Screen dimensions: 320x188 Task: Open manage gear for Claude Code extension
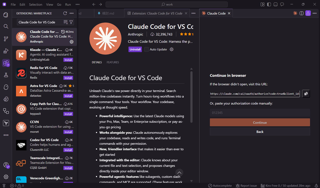tap(72, 42)
